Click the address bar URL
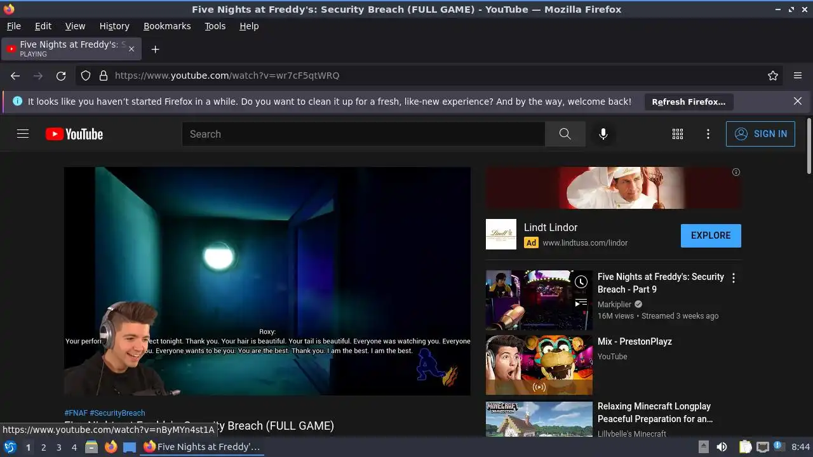The width and height of the screenshot is (813, 457). pos(227,76)
